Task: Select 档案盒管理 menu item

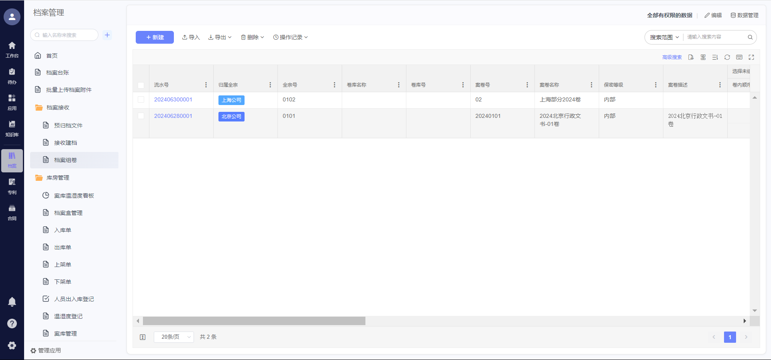Action: point(68,213)
